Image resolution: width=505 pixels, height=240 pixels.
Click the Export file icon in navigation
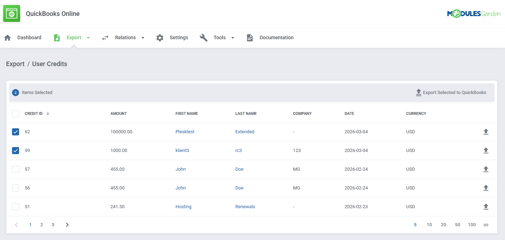57,38
